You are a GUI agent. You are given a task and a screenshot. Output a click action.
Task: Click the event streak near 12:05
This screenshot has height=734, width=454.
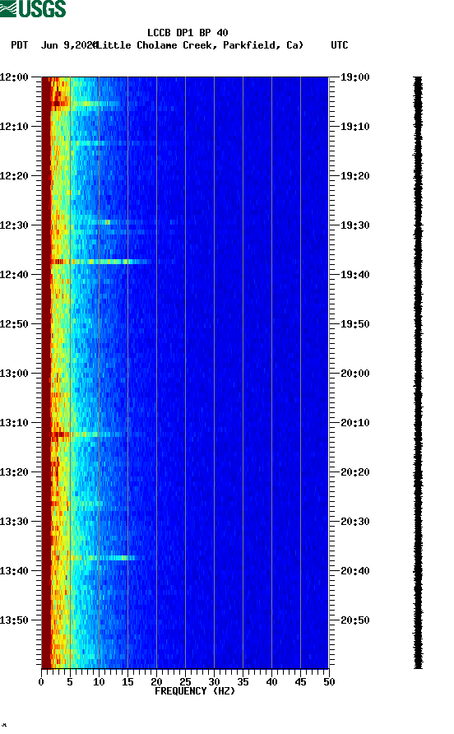[86, 103]
